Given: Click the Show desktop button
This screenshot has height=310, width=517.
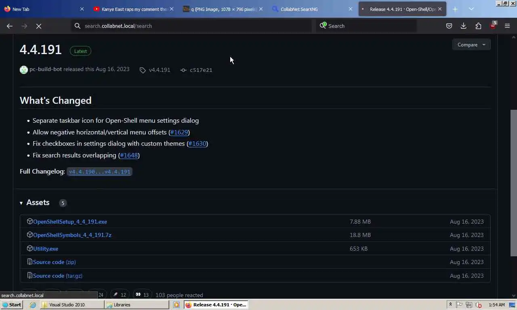Looking at the screenshot, I should [x=513, y=305].
